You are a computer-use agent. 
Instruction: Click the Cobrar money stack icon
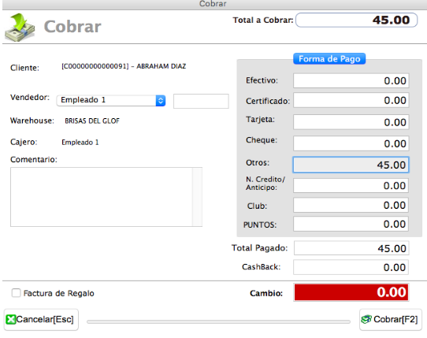click(20, 28)
